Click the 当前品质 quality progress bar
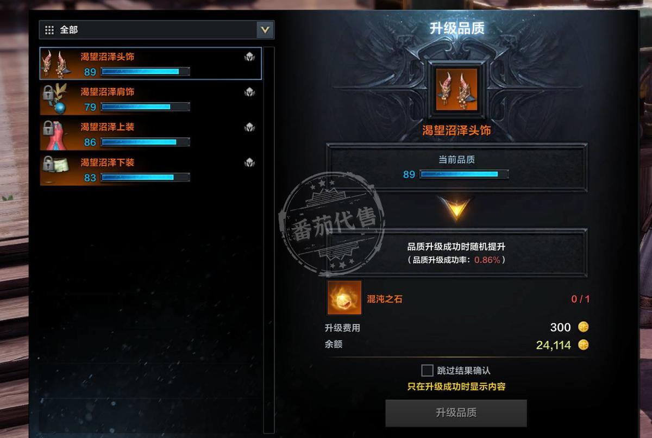Screen dimensions: 652x438 [465, 174]
